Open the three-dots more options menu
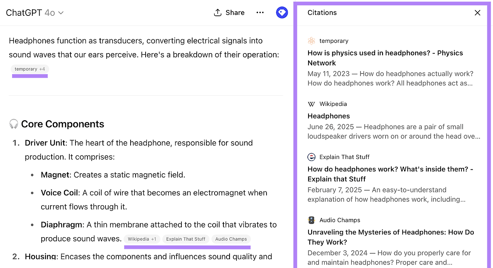The width and height of the screenshot is (493, 268). [260, 13]
